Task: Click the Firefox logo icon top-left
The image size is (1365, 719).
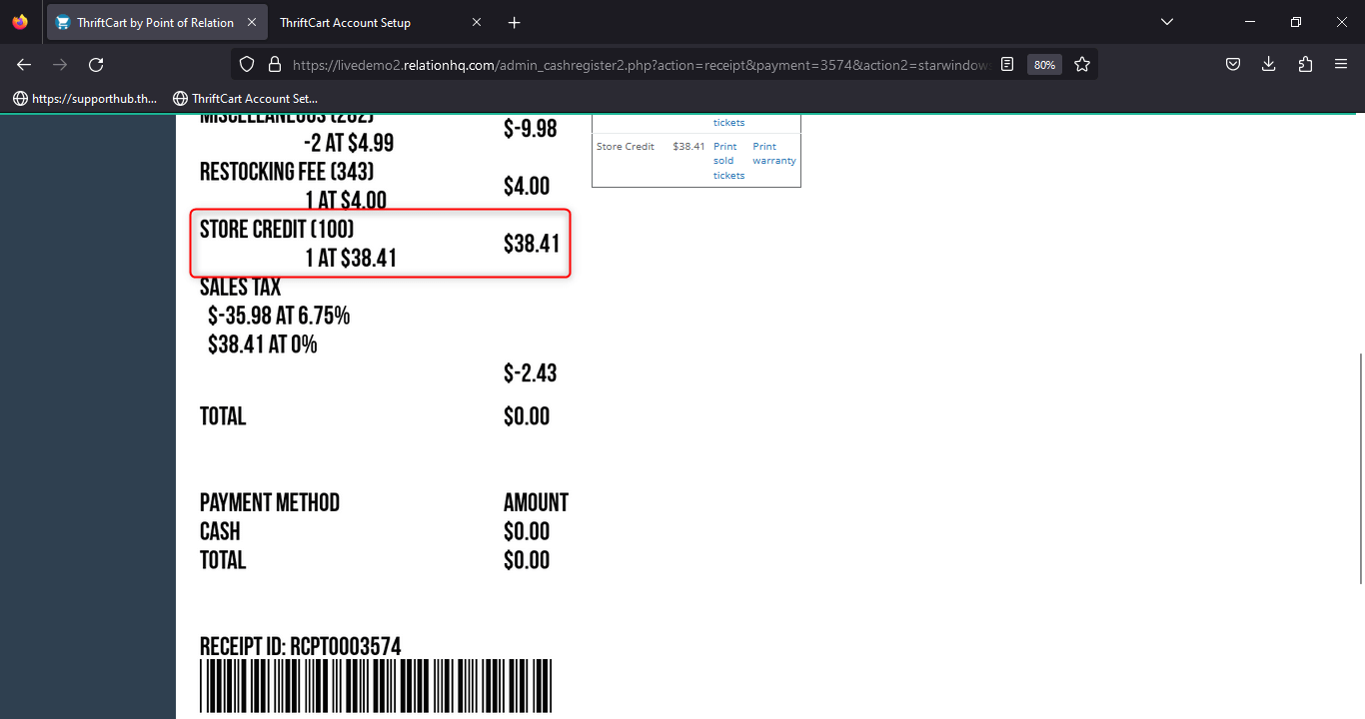Action: [x=18, y=21]
